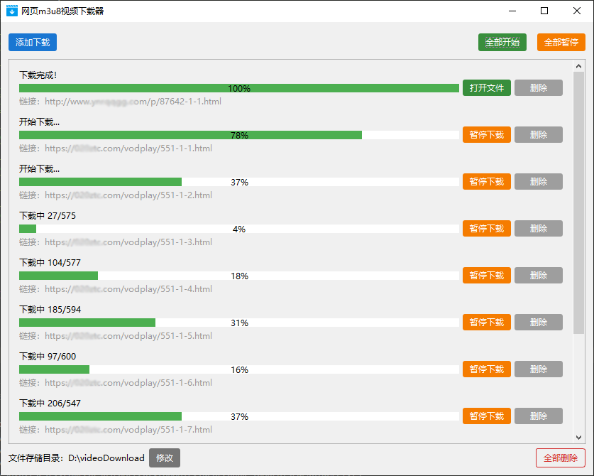Viewport: 594px width, 476px height.
Task: Delete all tasks with 全部删除
Action: tap(561, 458)
